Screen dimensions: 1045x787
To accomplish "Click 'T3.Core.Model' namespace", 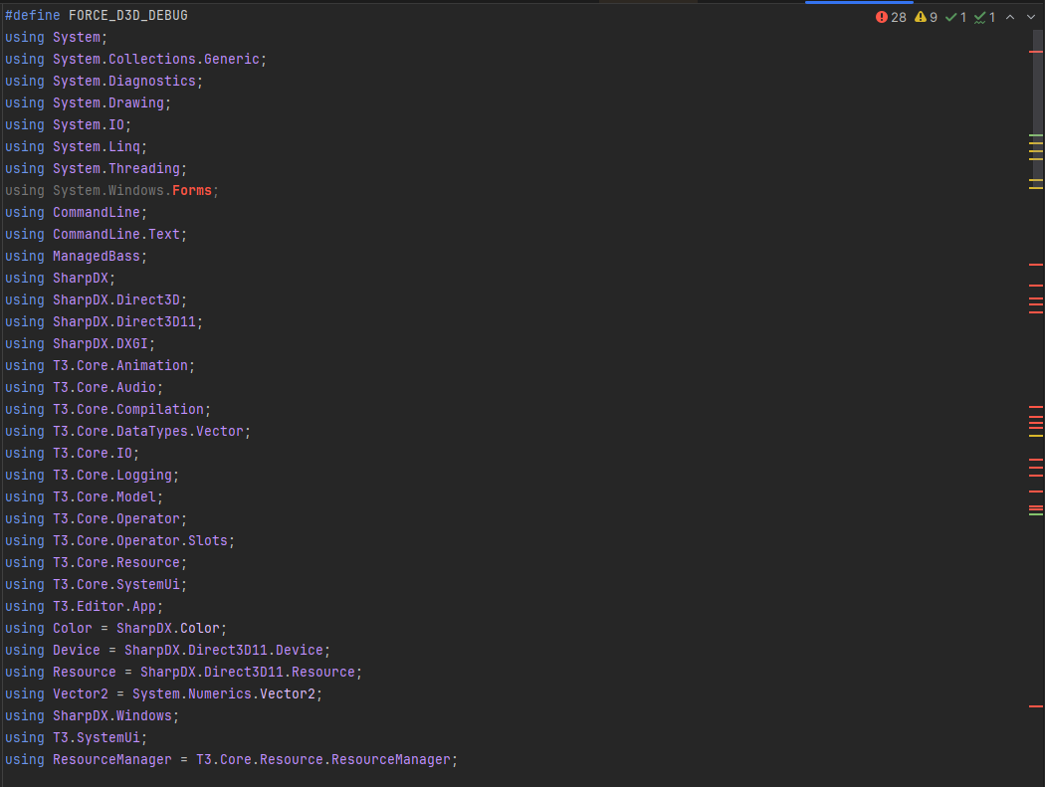I will coord(104,497).
